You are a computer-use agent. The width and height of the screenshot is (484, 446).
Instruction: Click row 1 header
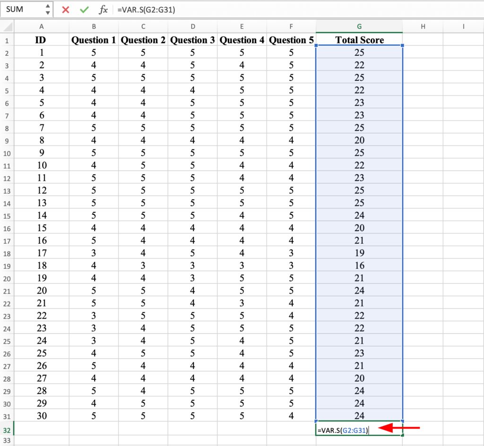[x=6, y=40]
